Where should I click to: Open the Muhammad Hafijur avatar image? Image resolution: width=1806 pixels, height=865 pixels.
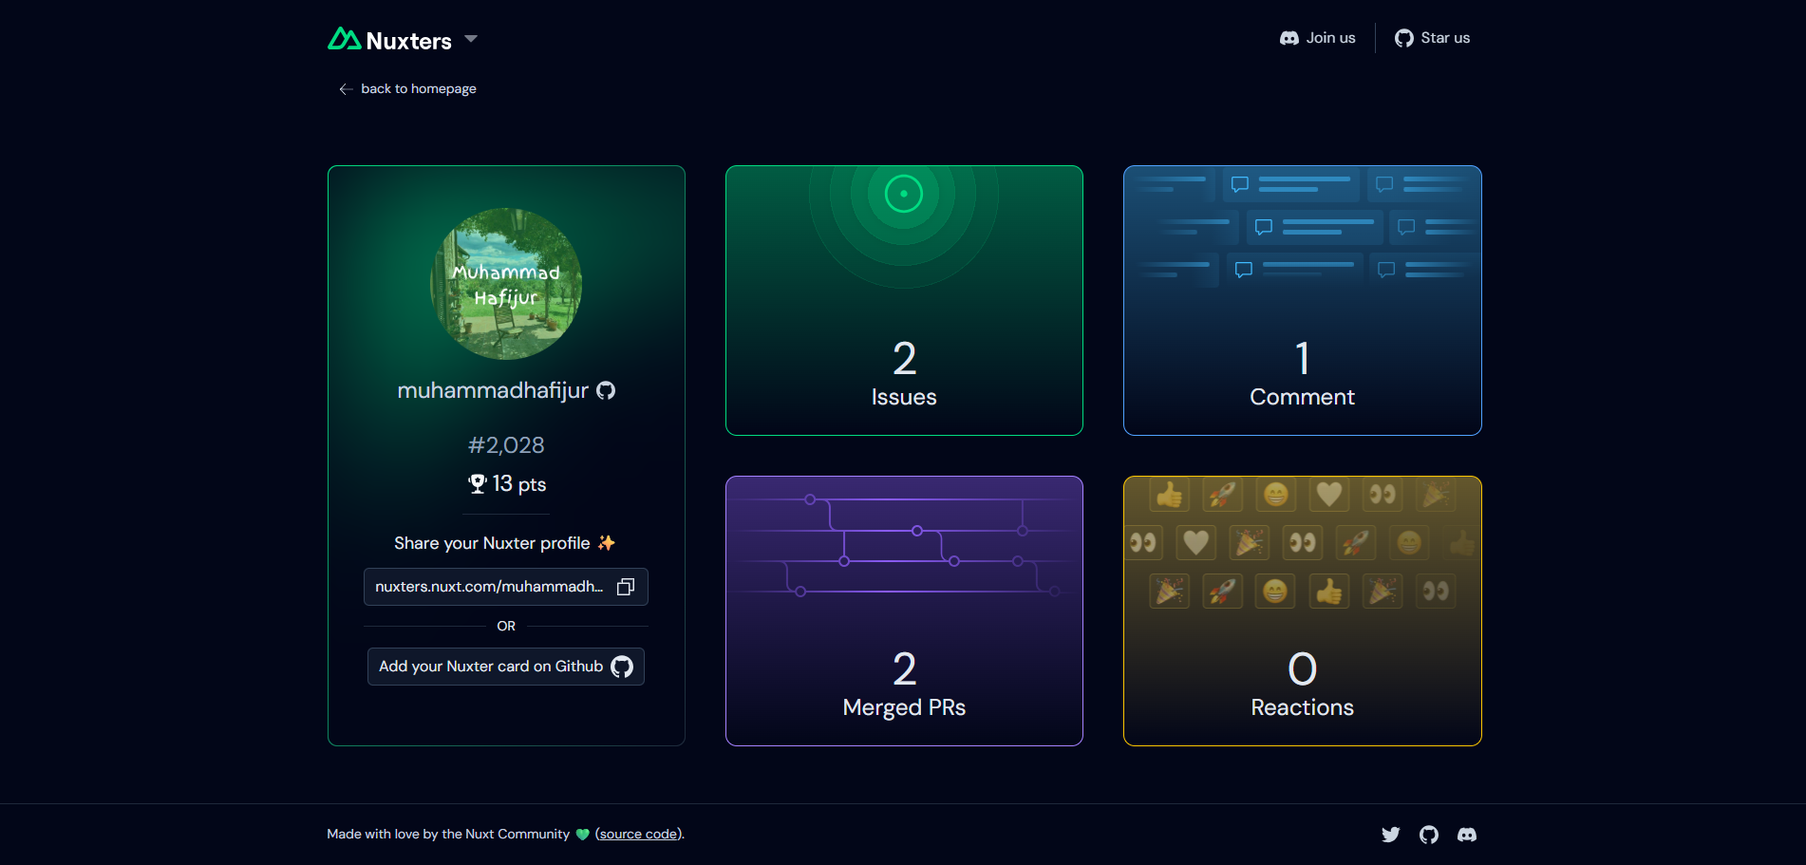[x=506, y=284]
